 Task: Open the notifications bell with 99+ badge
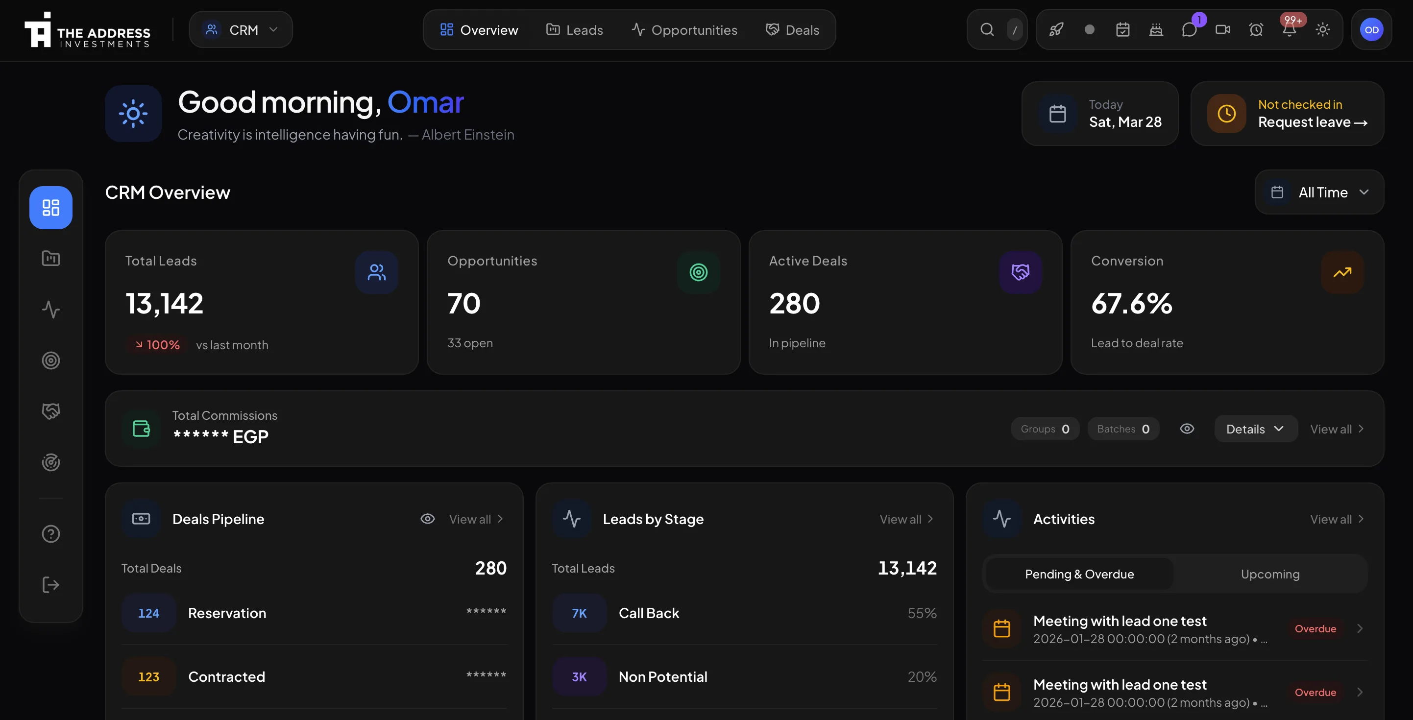(1289, 29)
